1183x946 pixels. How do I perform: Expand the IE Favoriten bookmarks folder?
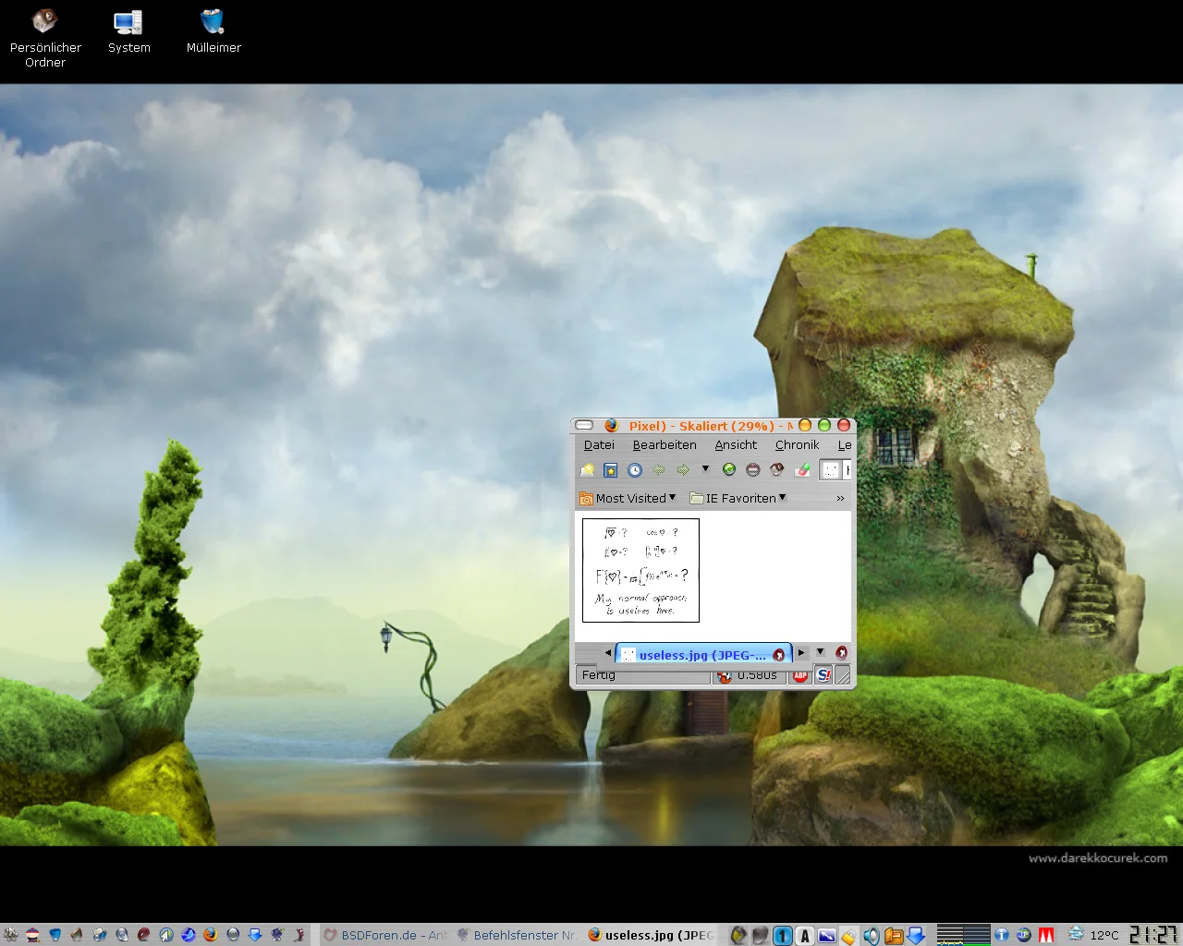[738, 498]
